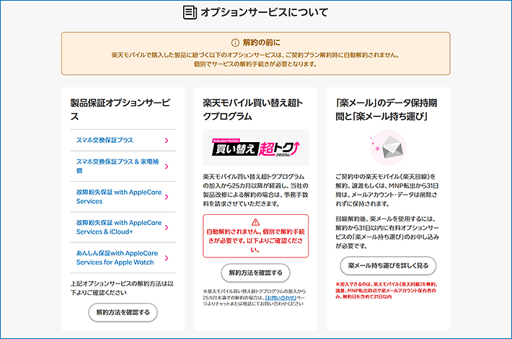Open 故障紛失保証 with AppleCare Services link

[x=119, y=197]
